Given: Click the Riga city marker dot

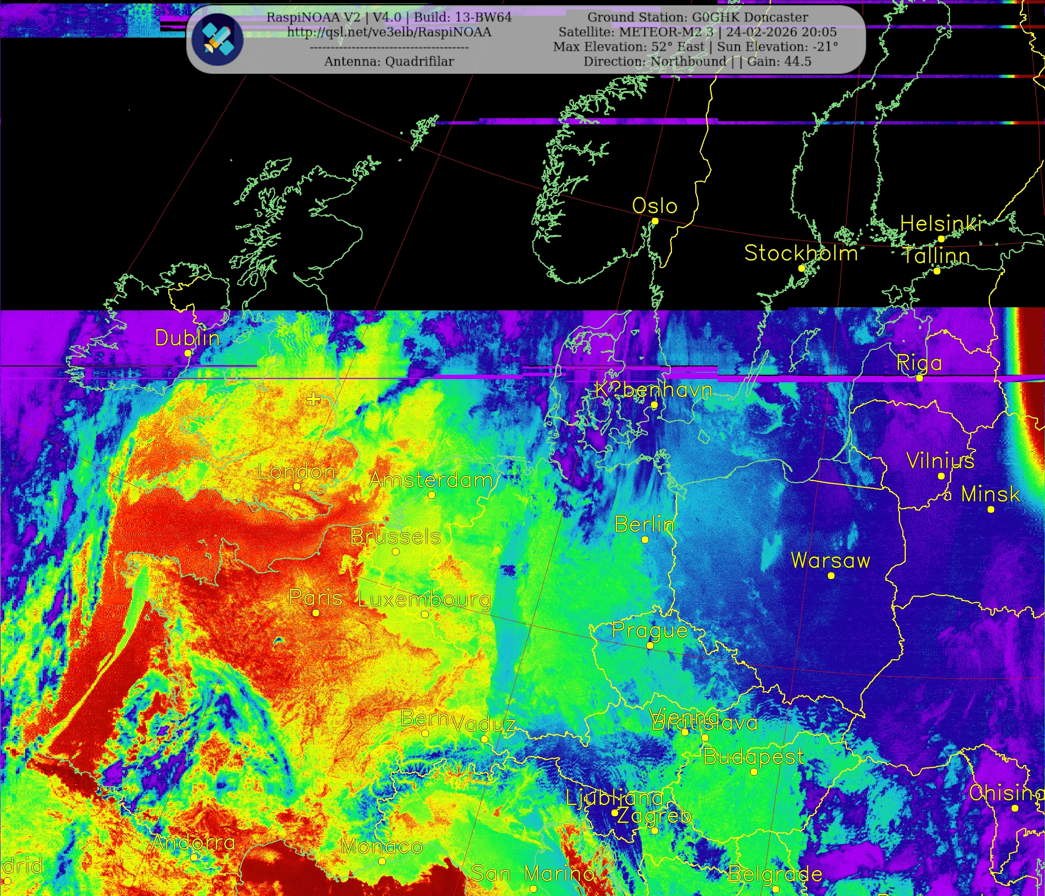Looking at the screenshot, I should [919, 378].
